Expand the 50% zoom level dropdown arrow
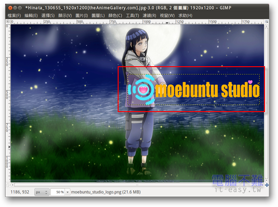 coord(68,191)
